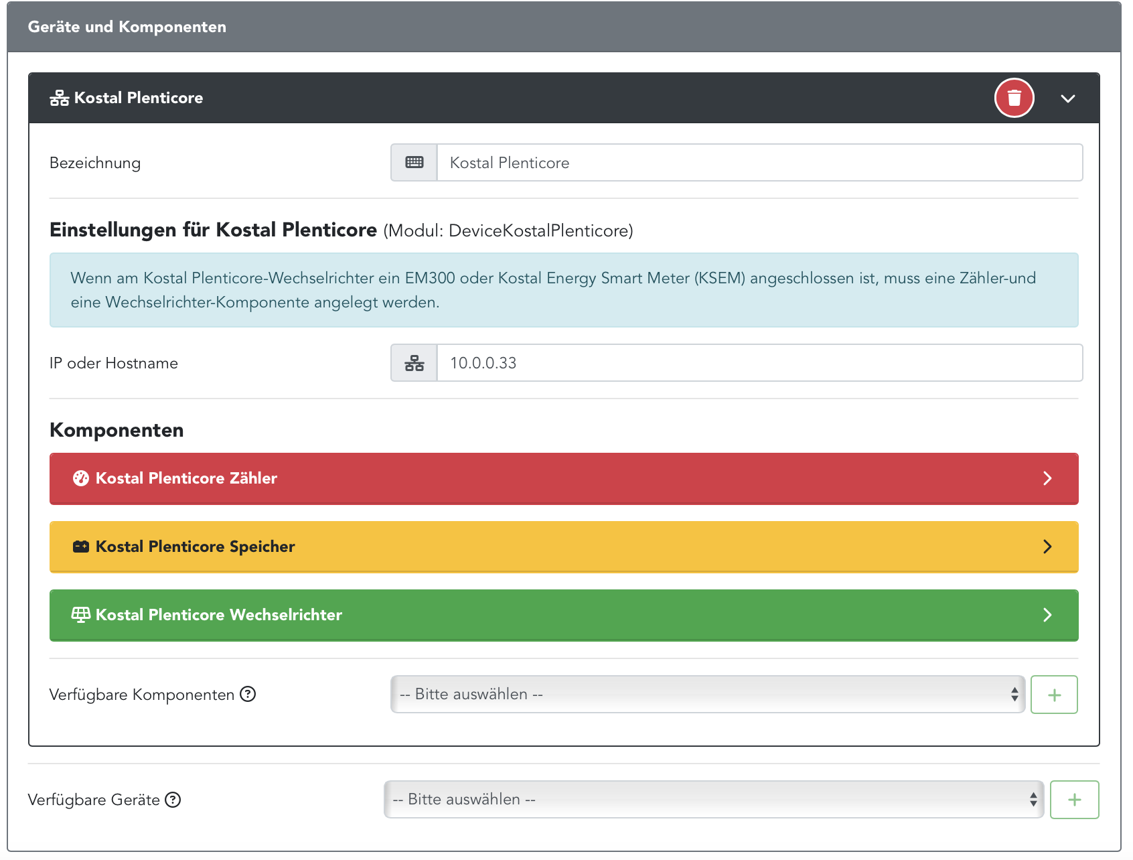
Task: Click the EM300 info message box
Action: click(564, 290)
